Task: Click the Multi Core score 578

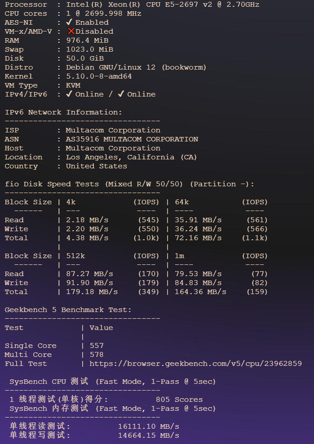Action: point(97,355)
